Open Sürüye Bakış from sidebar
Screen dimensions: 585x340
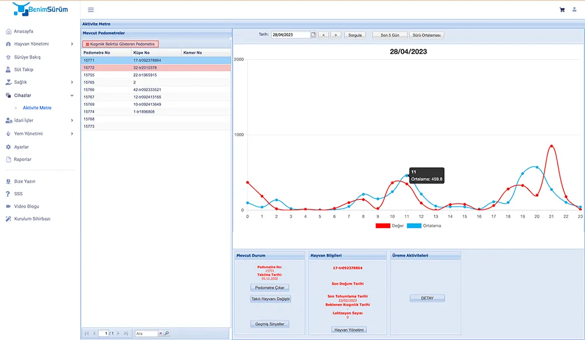pyautogui.click(x=27, y=57)
